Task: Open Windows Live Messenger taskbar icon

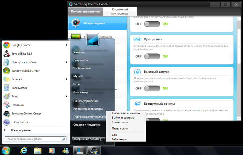Action: click(66, 151)
